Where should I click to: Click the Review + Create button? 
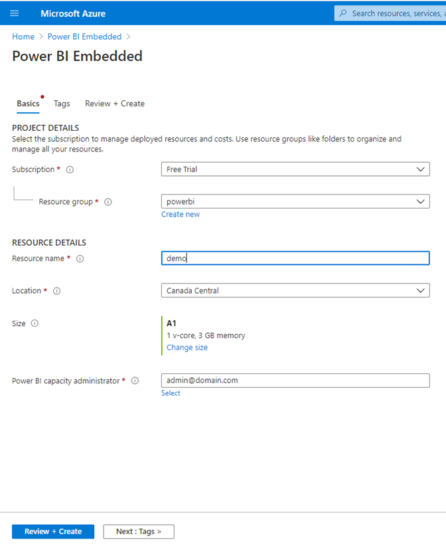pyautogui.click(x=53, y=532)
